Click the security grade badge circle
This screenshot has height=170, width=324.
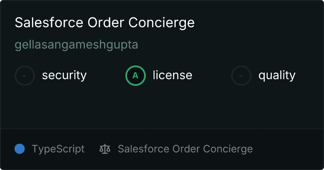click(x=25, y=76)
